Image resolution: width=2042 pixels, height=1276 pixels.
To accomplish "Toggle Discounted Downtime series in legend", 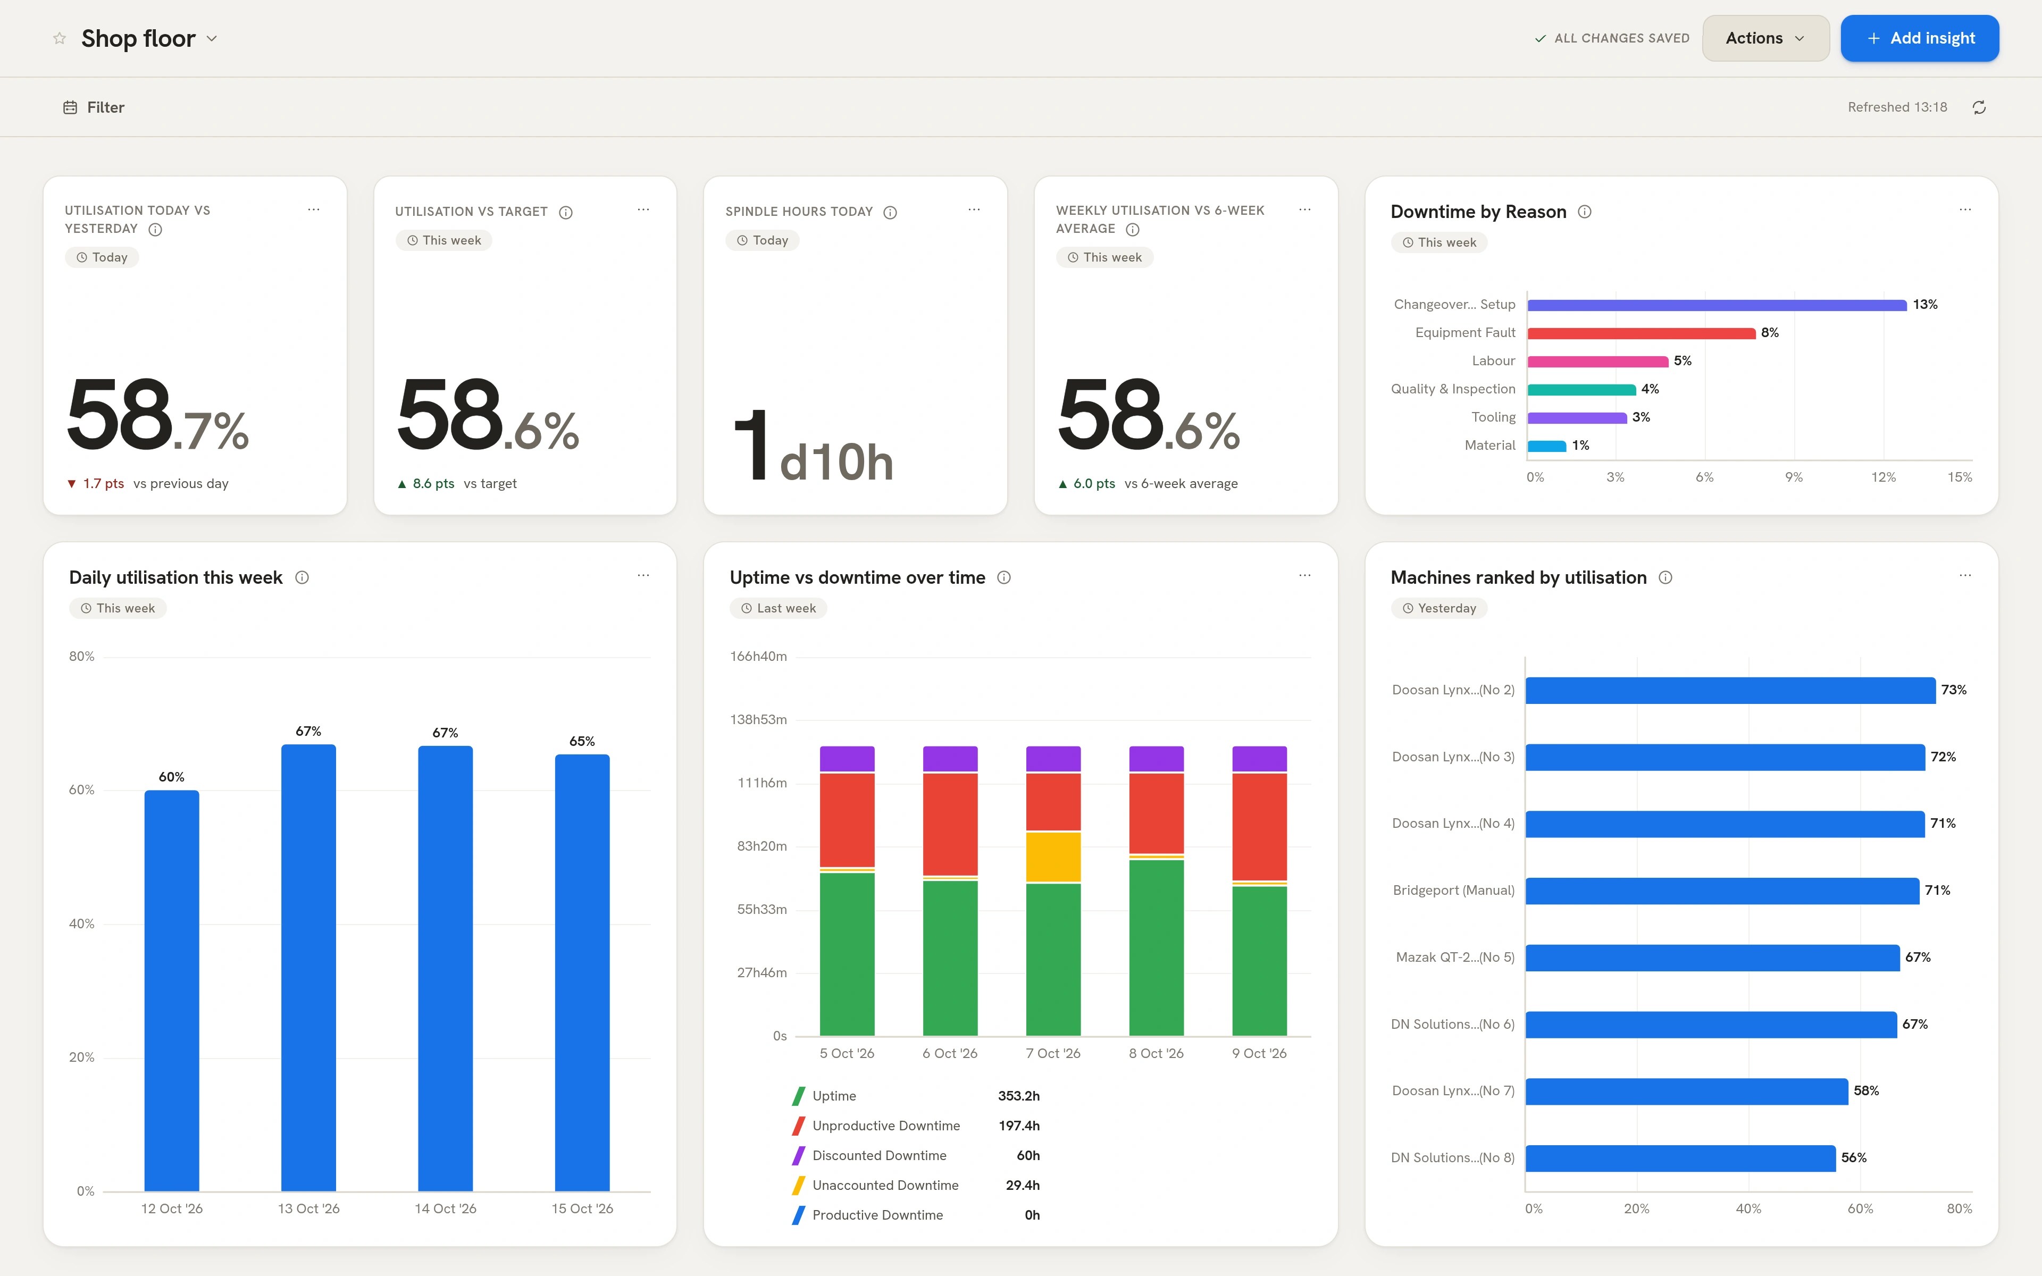I will 916,1155.
